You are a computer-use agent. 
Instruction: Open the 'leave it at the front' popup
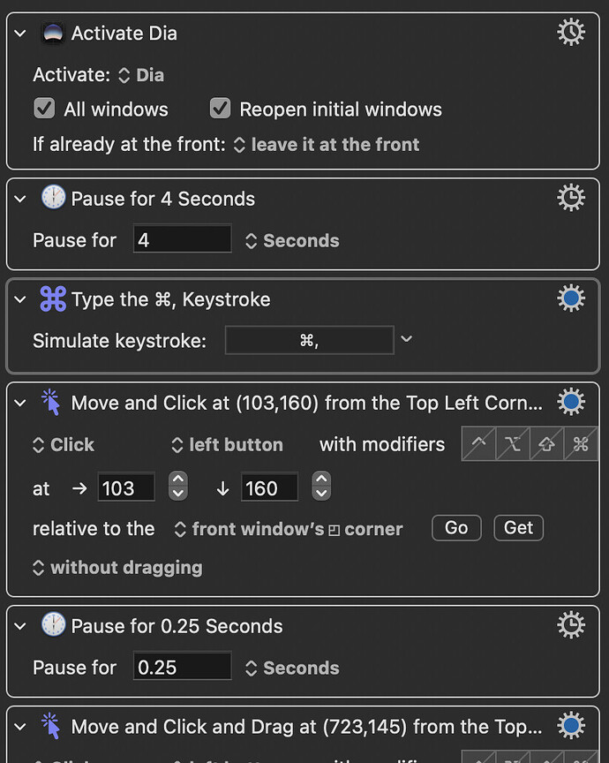point(327,145)
